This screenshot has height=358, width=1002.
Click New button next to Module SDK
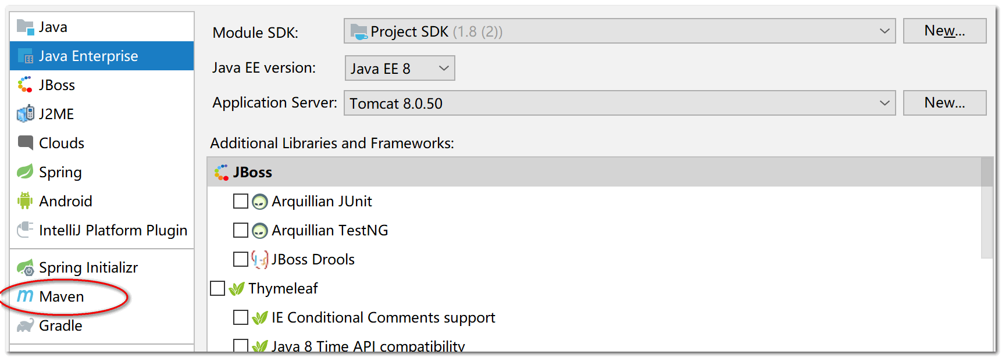[943, 30]
